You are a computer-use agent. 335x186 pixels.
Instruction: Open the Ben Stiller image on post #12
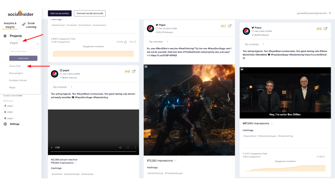coord(285,93)
